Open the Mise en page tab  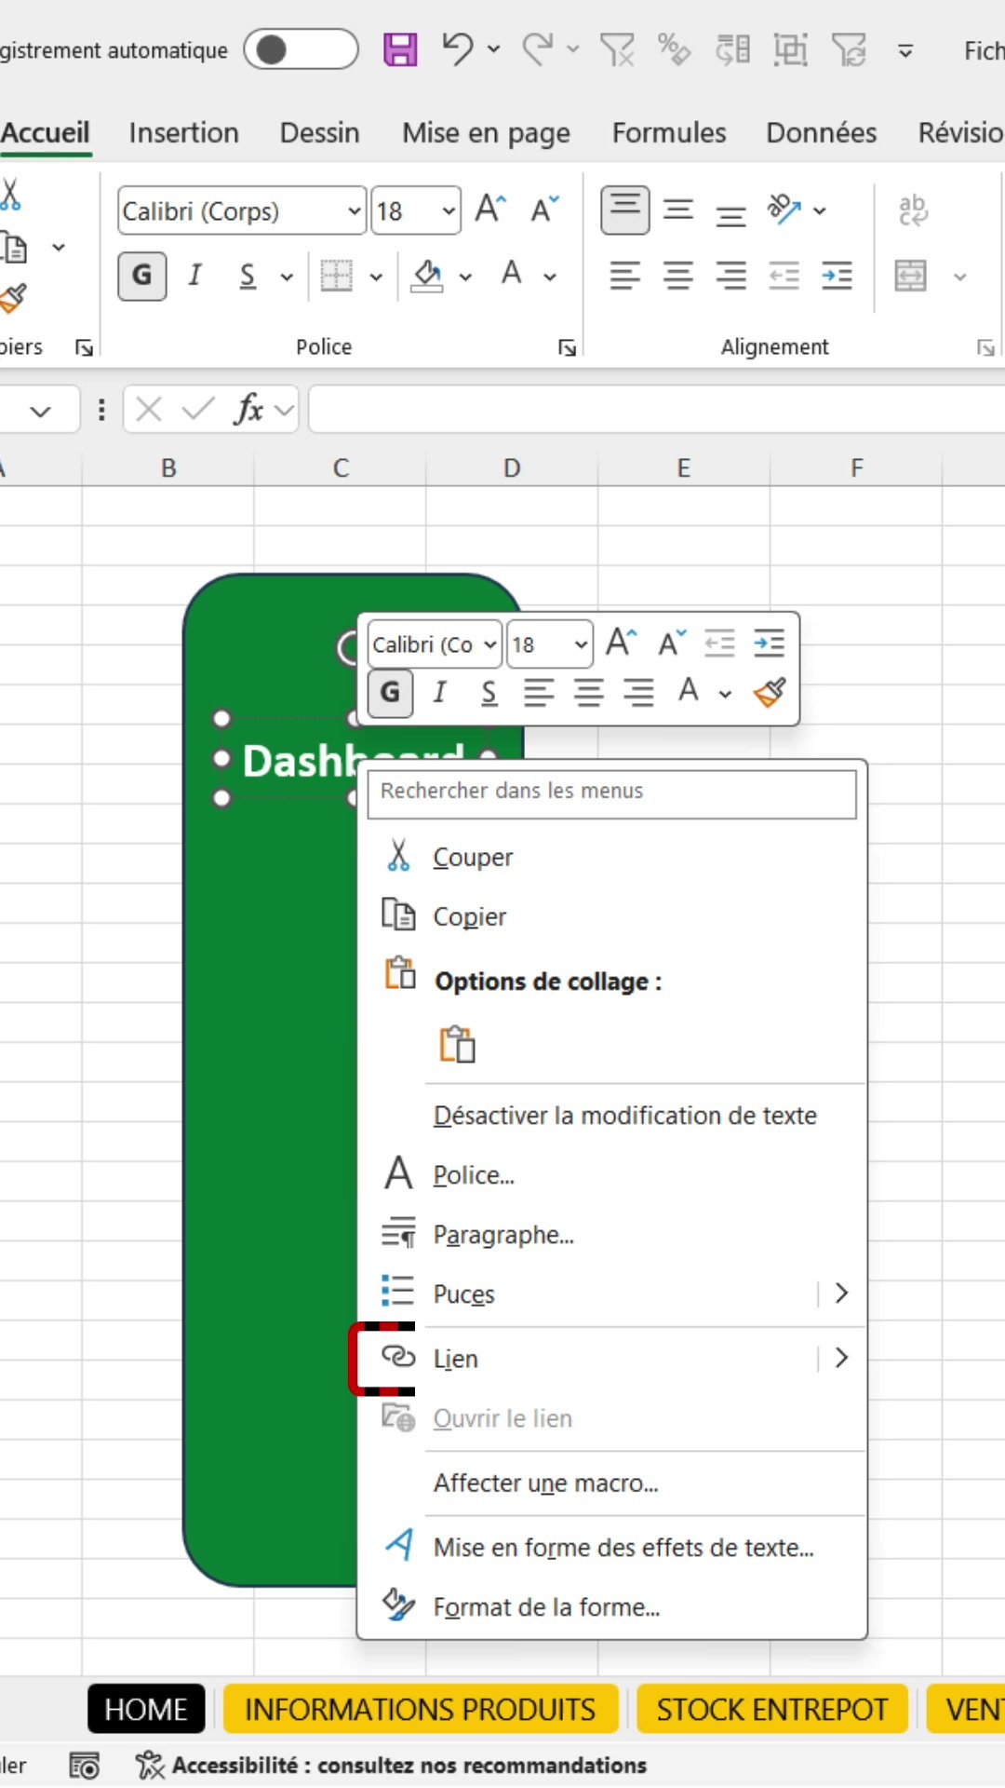click(x=486, y=133)
